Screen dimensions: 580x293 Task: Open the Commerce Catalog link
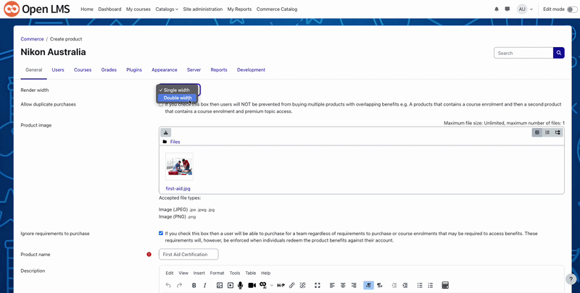pos(277,9)
